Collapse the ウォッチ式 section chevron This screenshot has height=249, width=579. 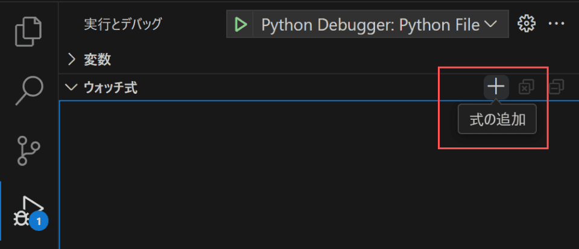tap(71, 87)
